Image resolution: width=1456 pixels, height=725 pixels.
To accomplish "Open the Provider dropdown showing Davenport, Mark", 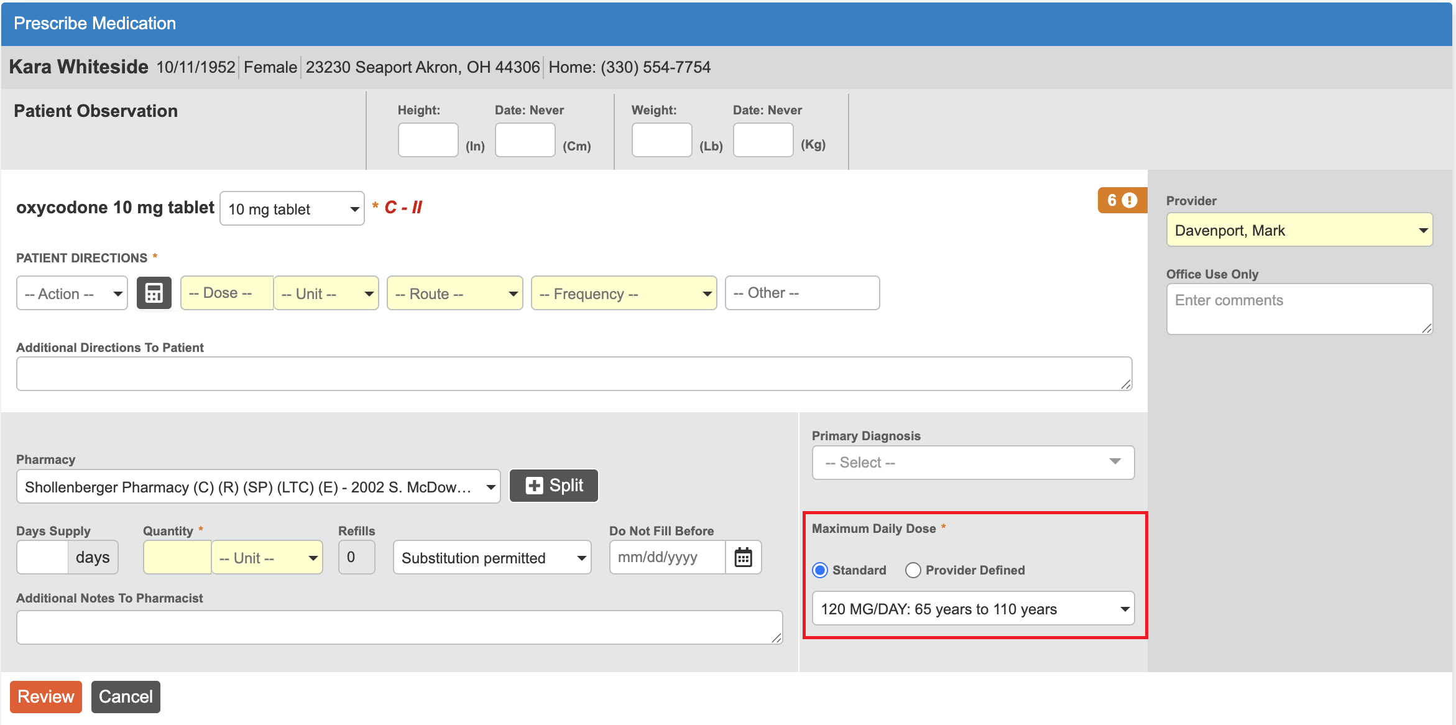I will coord(1299,230).
